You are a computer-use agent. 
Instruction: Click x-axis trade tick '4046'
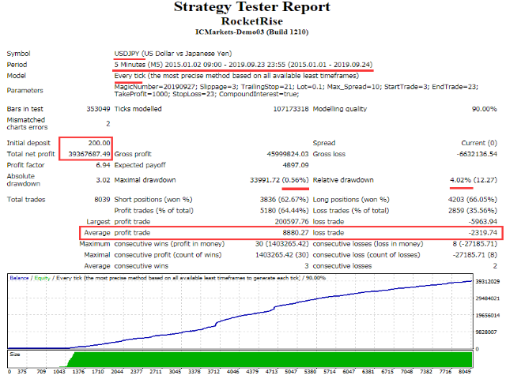(x=232, y=372)
